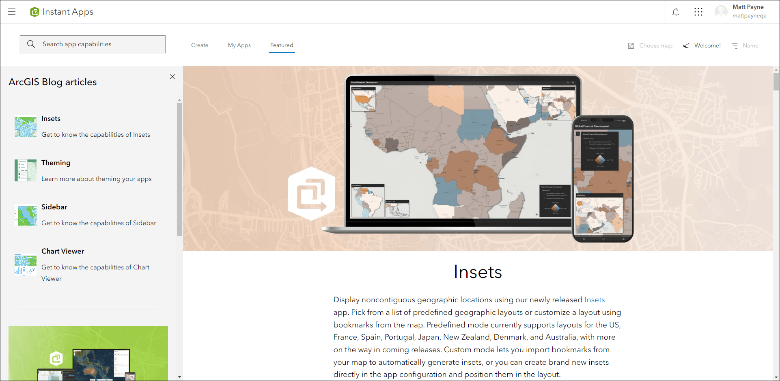Click 'Learn more about theming your apps'
Viewport: 780px width, 381px height.
click(x=97, y=179)
